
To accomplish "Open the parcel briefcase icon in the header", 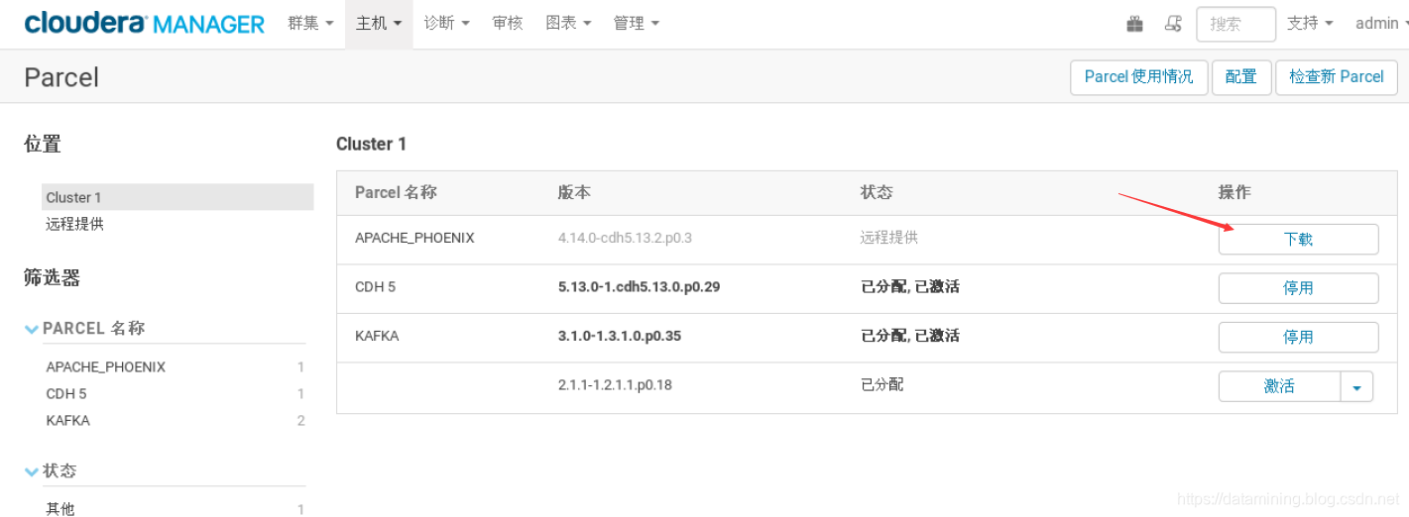I will [1135, 24].
